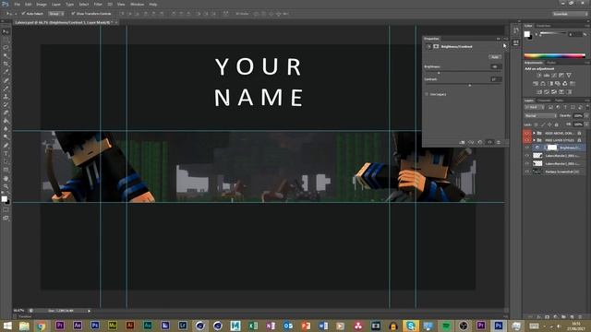Click the Auto button in Properties
The width and height of the screenshot is (591, 332).
(495, 57)
